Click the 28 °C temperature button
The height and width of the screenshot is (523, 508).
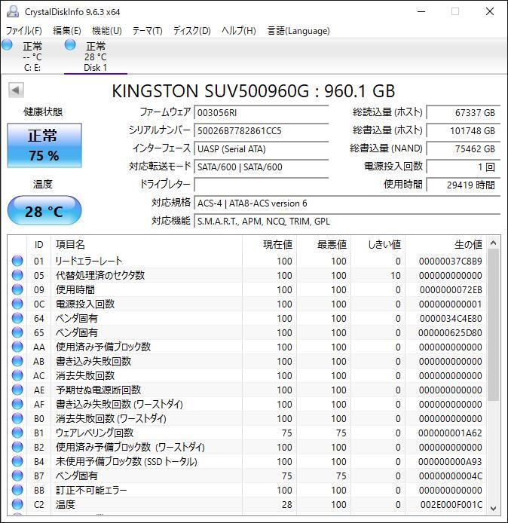[x=44, y=211]
